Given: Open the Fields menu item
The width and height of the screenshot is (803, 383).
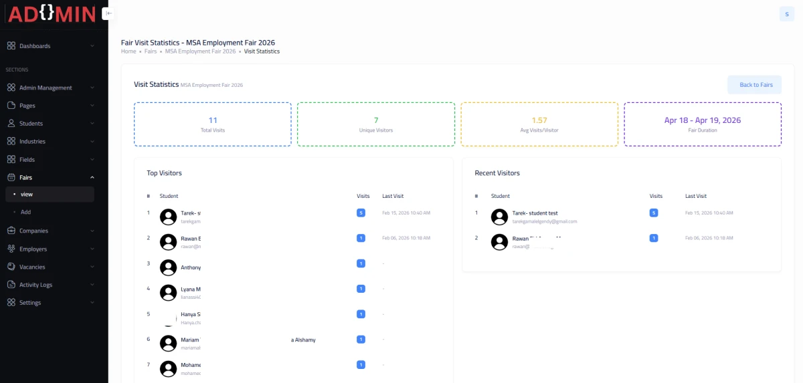Looking at the screenshot, I should click(27, 160).
